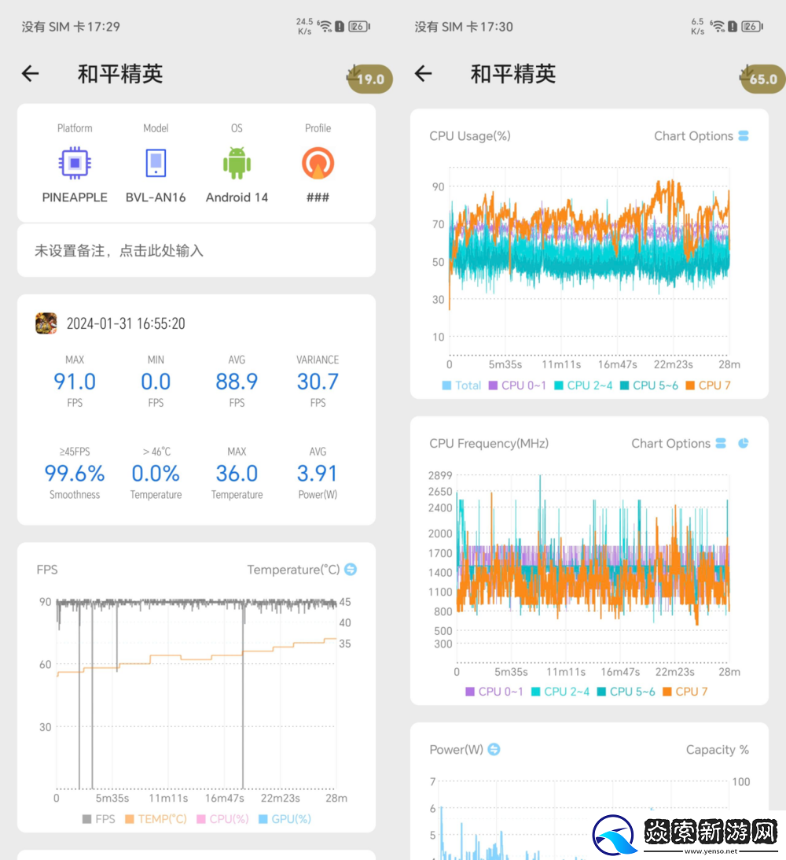Click the Android 14 robot icon

(237, 162)
